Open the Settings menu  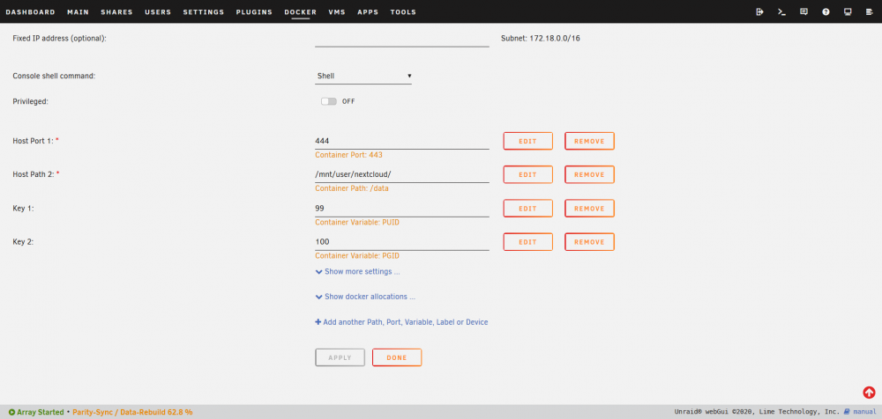[x=204, y=11]
